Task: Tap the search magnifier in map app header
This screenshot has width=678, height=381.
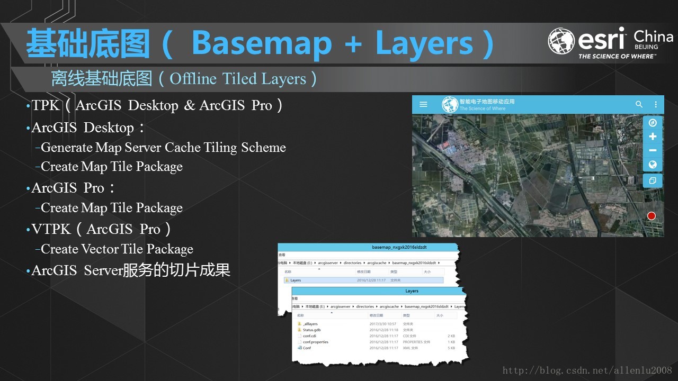Action: coord(639,104)
